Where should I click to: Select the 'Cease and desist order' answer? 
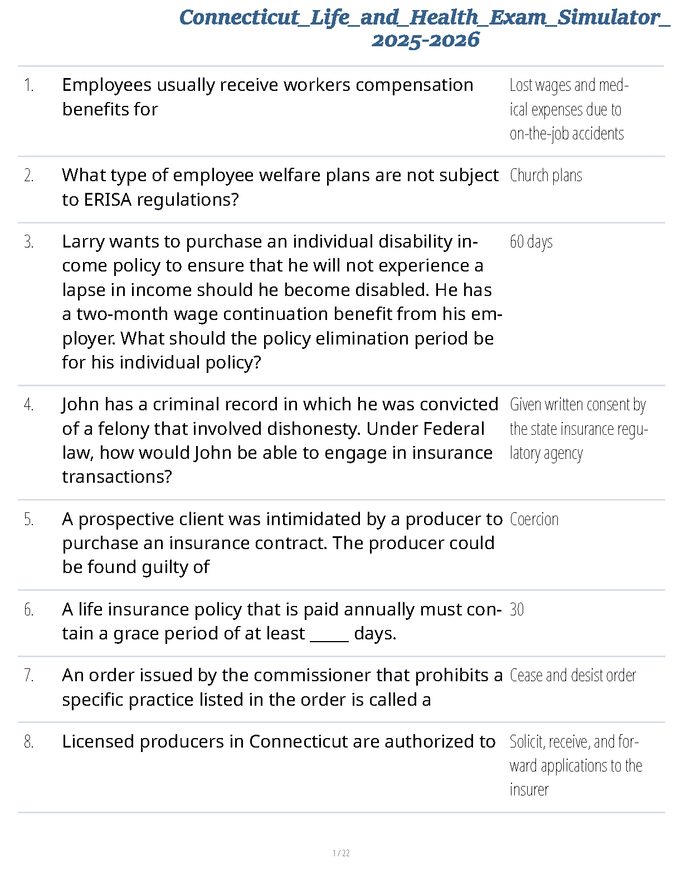(x=573, y=676)
